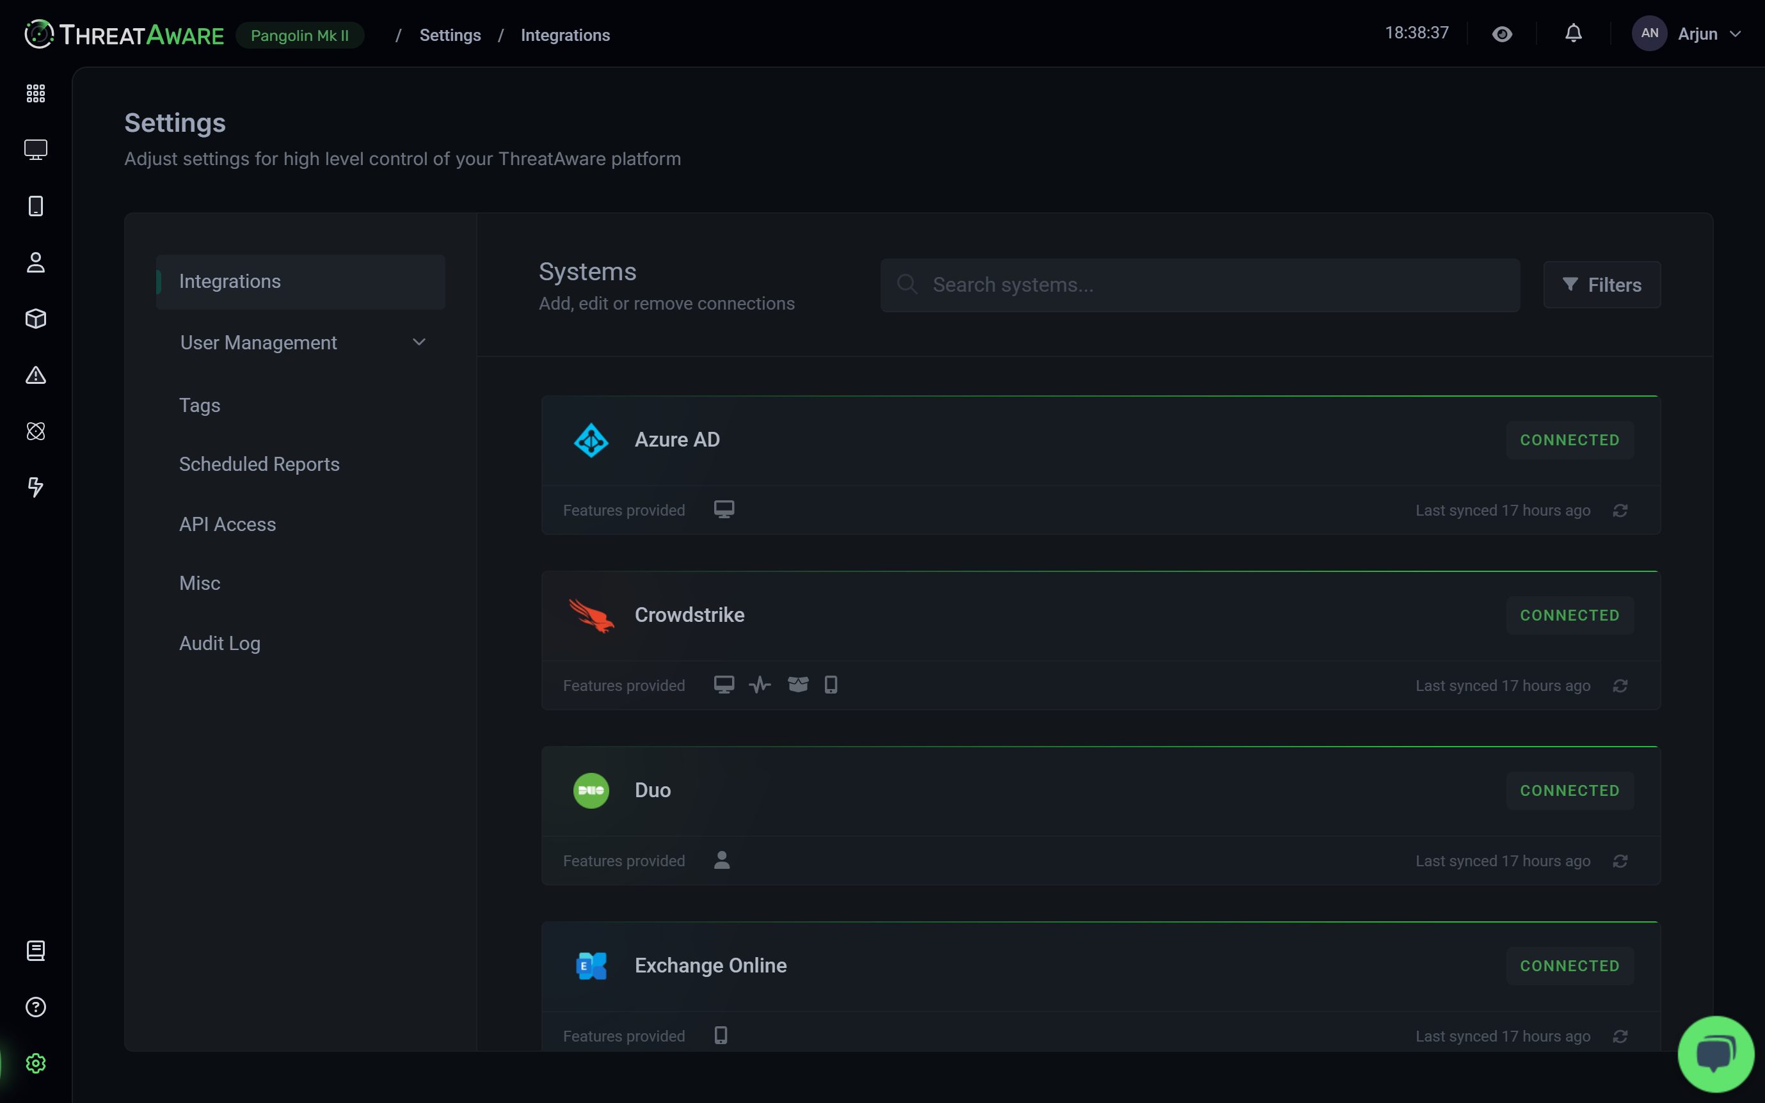Open the apps grid in the sidebar

click(x=35, y=93)
